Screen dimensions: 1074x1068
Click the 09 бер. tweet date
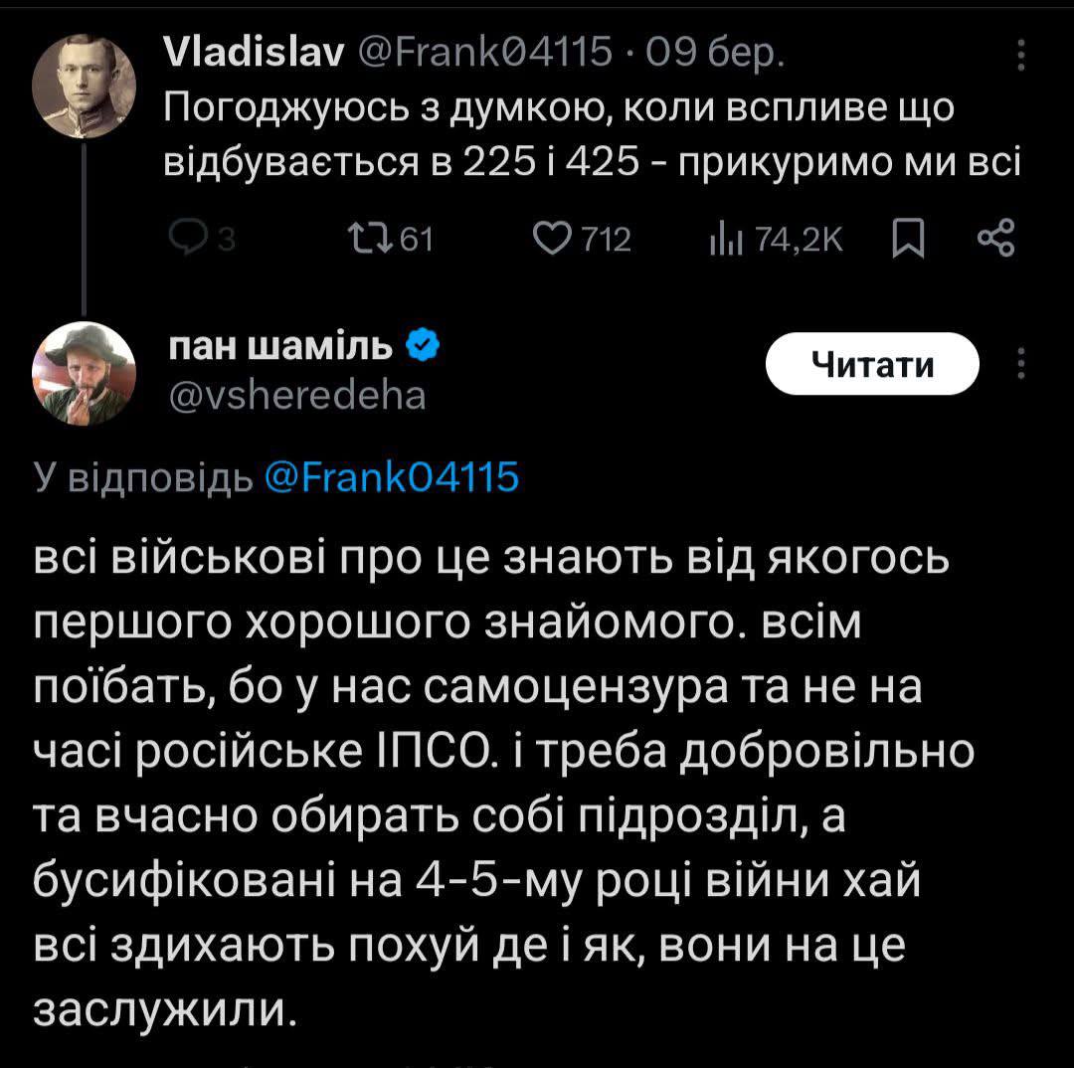pyautogui.click(x=713, y=55)
